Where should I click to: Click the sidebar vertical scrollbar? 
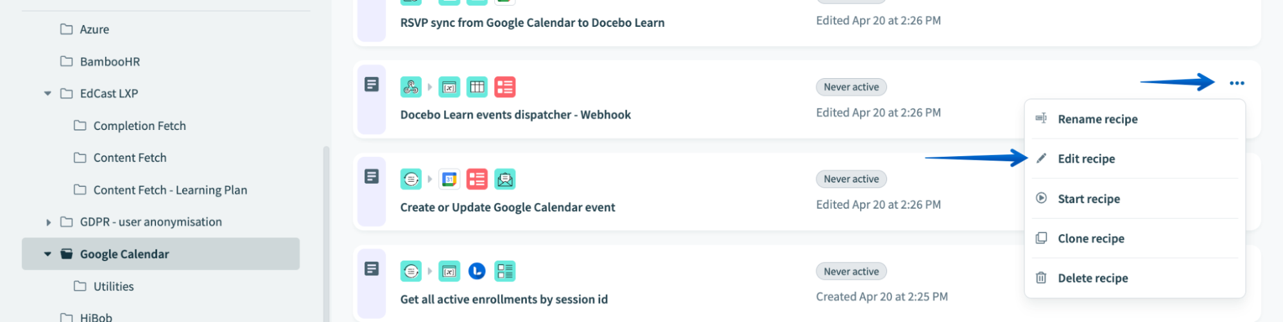pyautogui.click(x=326, y=230)
